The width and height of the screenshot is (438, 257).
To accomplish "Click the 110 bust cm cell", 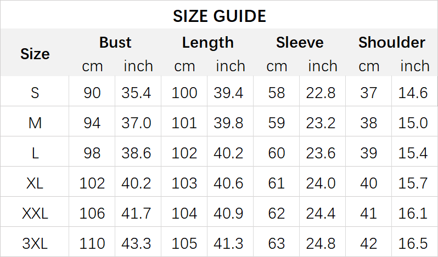I will 92,243.
